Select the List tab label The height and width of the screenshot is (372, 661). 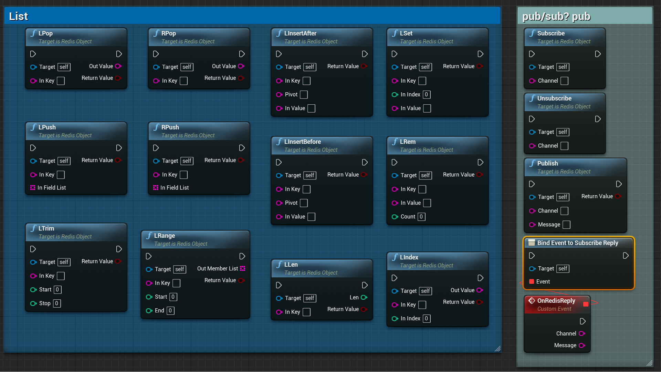pos(18,16)
